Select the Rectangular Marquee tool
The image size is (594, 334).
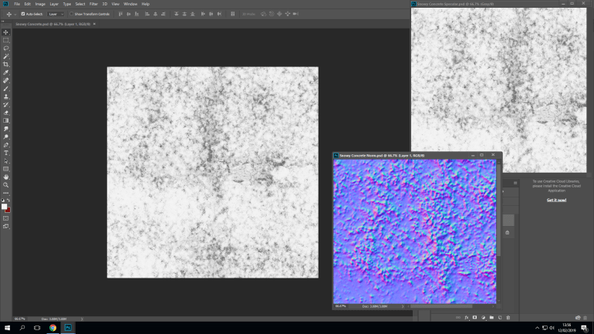[x=5, y=40]
